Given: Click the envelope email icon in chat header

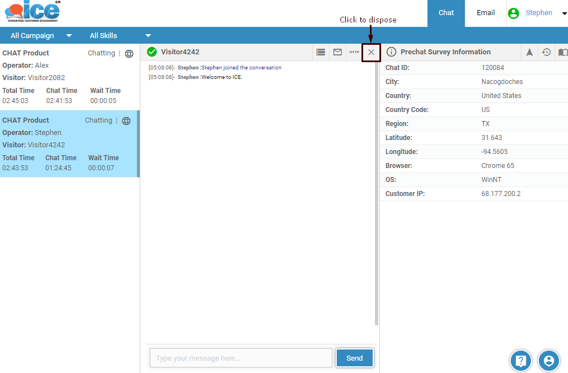Looking at the screenshot, I should click(337, 52).
